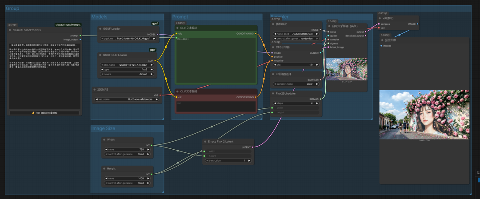Select the Prompt group title
Screen dimensions: 480x199
(180, 17)
